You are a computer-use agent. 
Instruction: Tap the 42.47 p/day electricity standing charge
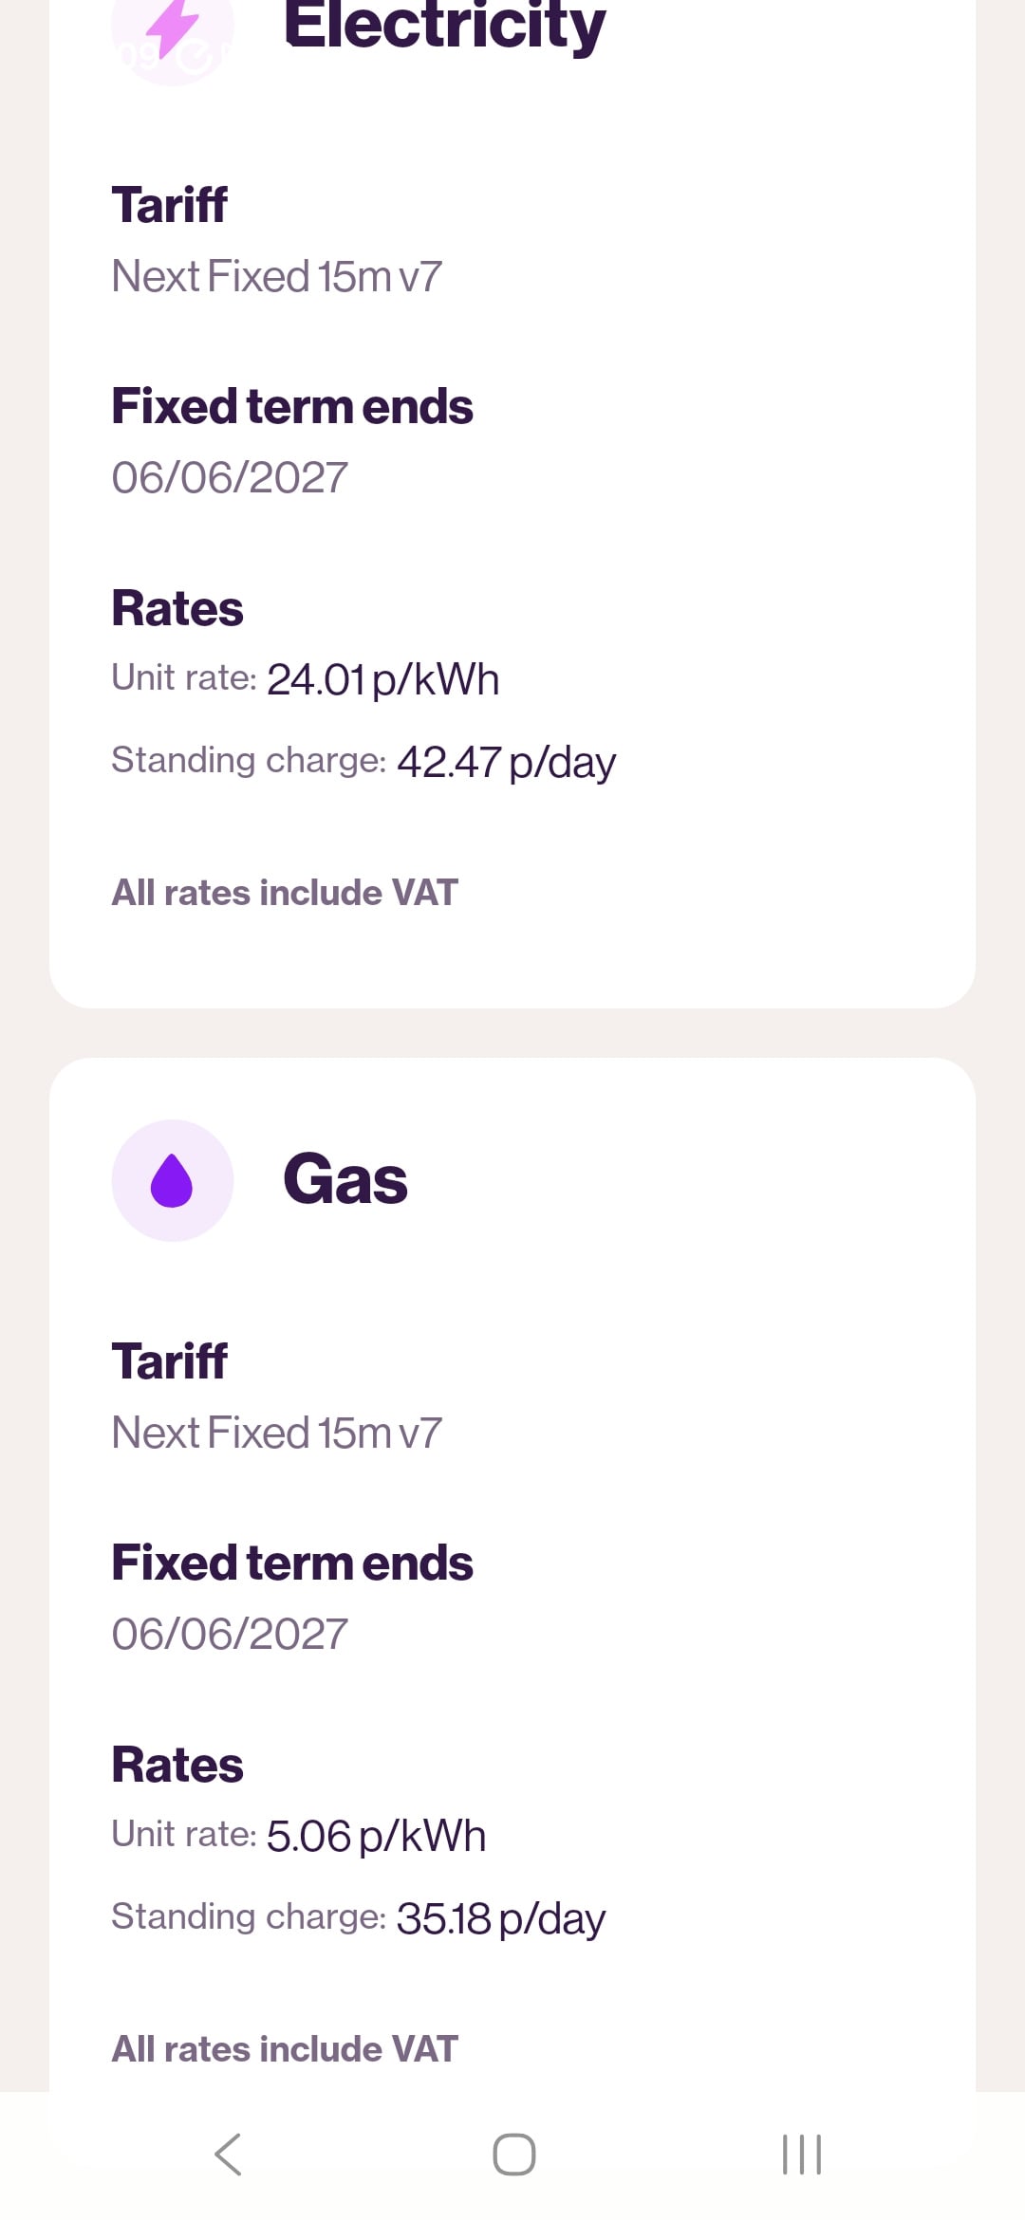point(506,762)
